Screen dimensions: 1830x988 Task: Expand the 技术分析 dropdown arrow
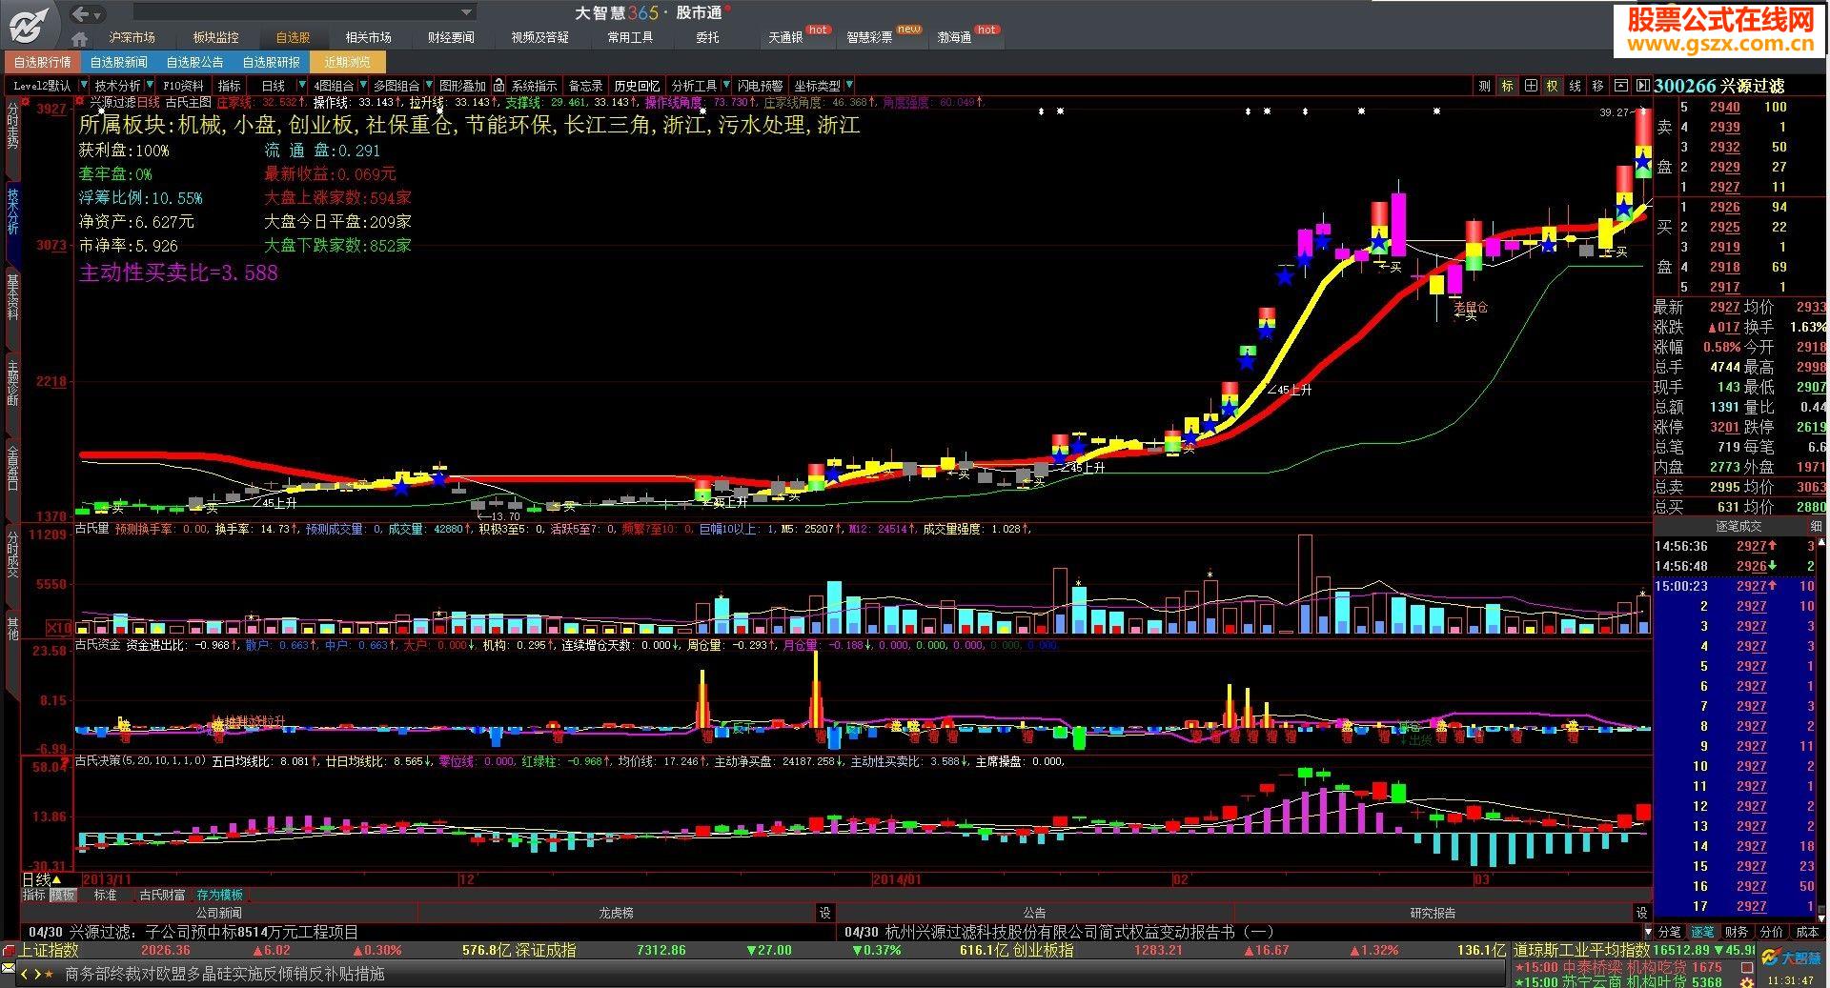pyautogui.click(x=150, y=86)
